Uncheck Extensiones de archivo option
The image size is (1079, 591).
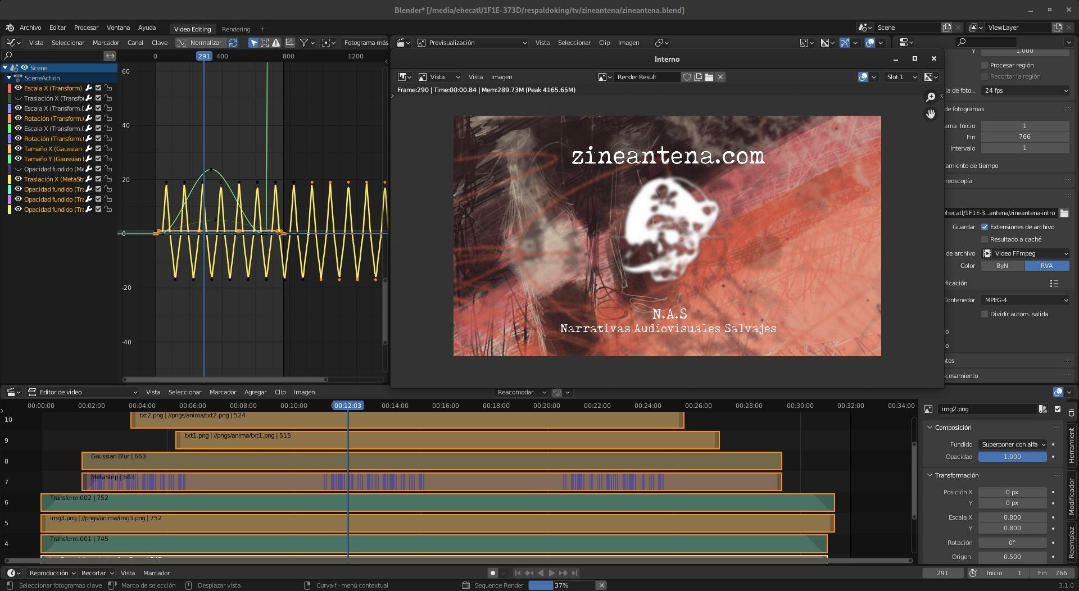tap(985, 227)
